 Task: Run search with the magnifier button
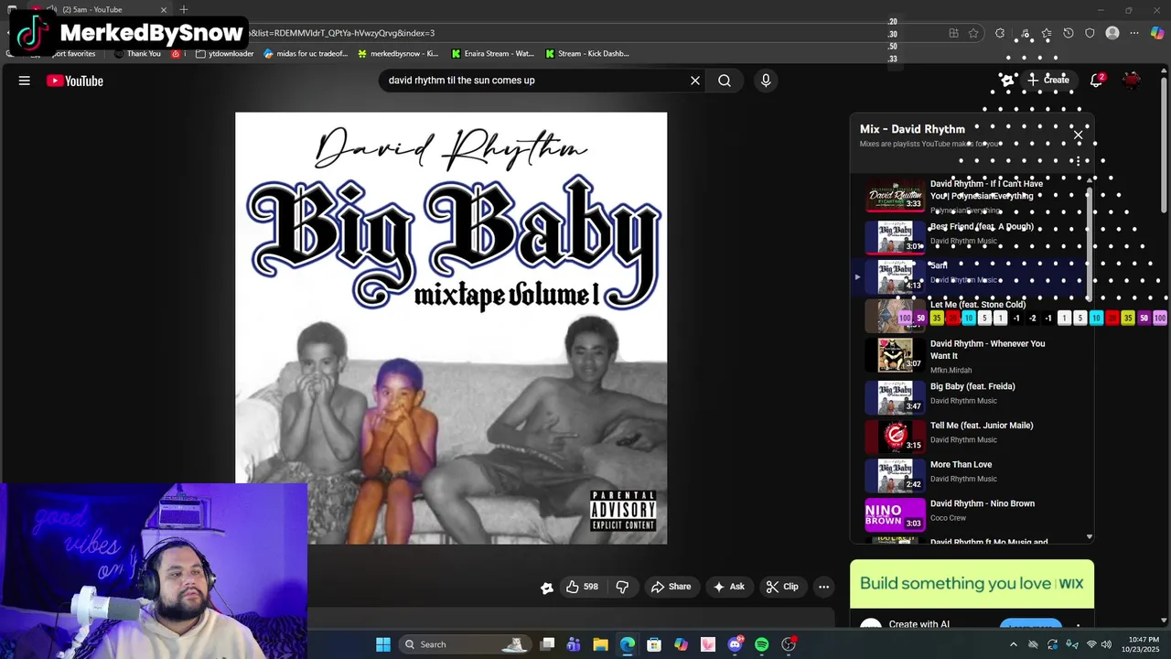(725, 81)
